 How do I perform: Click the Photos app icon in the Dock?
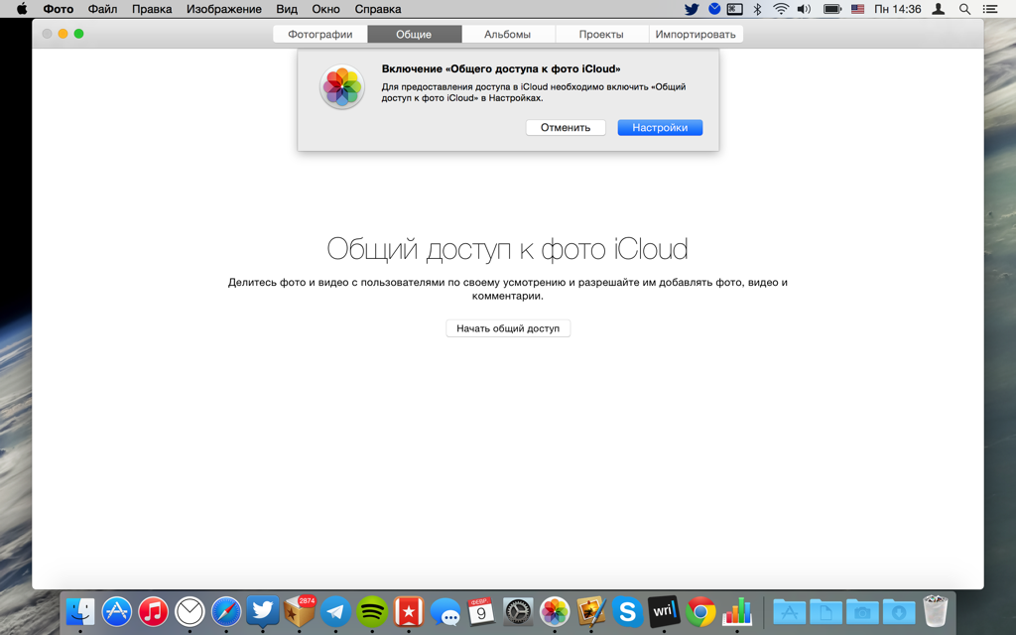click(x=555, y=611)
